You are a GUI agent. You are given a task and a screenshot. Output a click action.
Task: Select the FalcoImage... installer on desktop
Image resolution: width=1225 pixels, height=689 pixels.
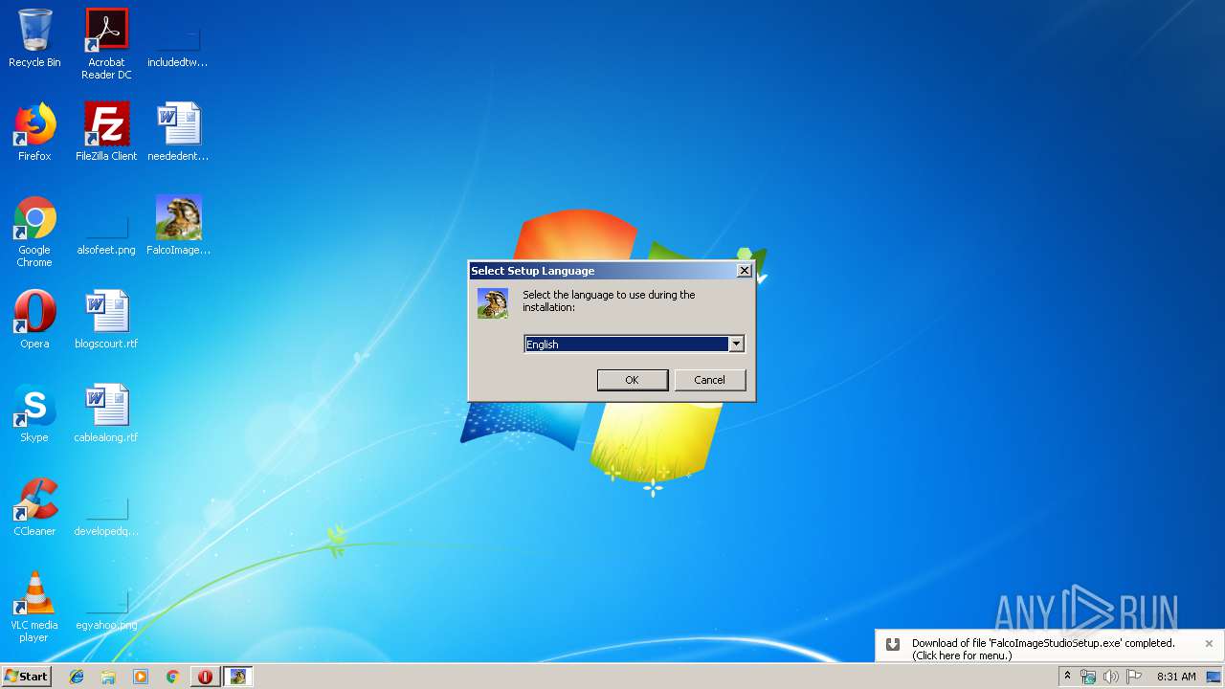(x=178, y=226)
